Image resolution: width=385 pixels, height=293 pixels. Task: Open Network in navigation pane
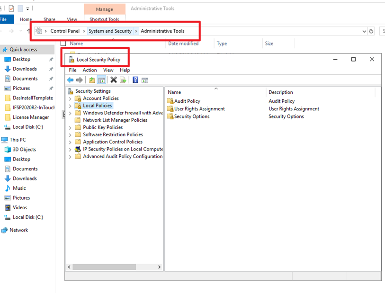18,230
